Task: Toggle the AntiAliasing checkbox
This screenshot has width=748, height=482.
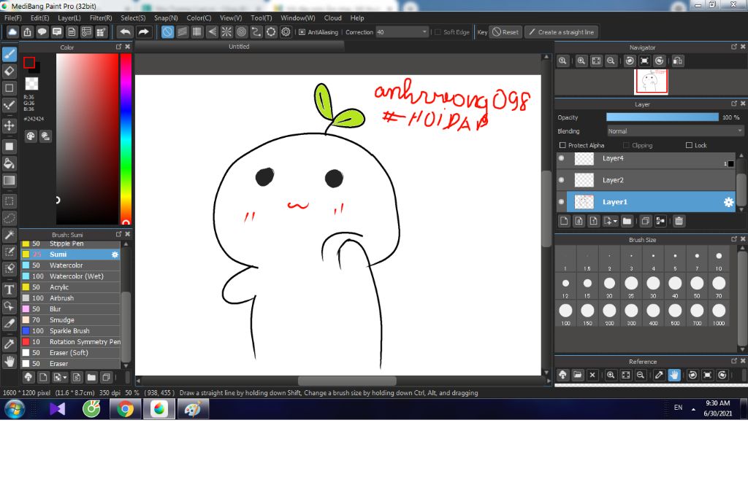Action: [302, 32]
